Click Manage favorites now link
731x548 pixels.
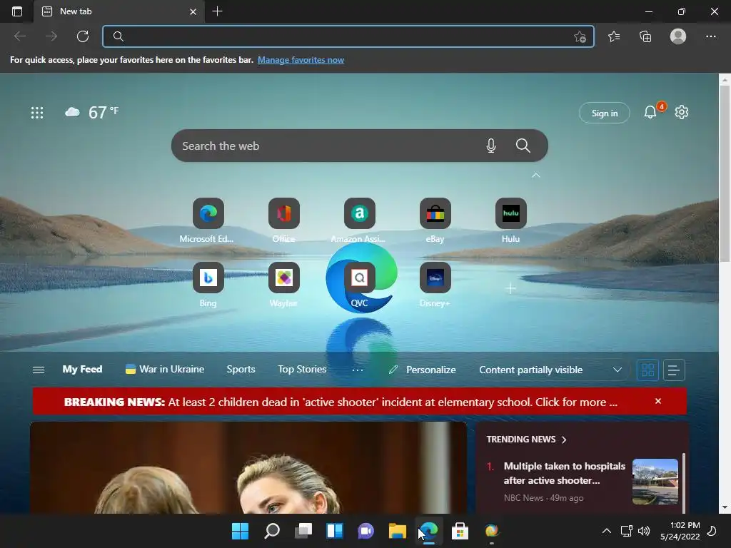301,60
